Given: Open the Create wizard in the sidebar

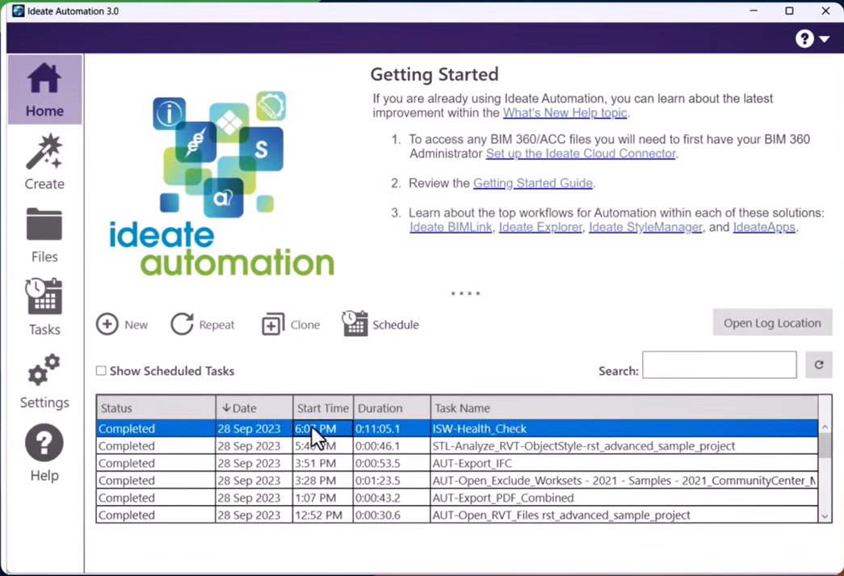Looking at the screenshot, I should click(x=44, y=162).
